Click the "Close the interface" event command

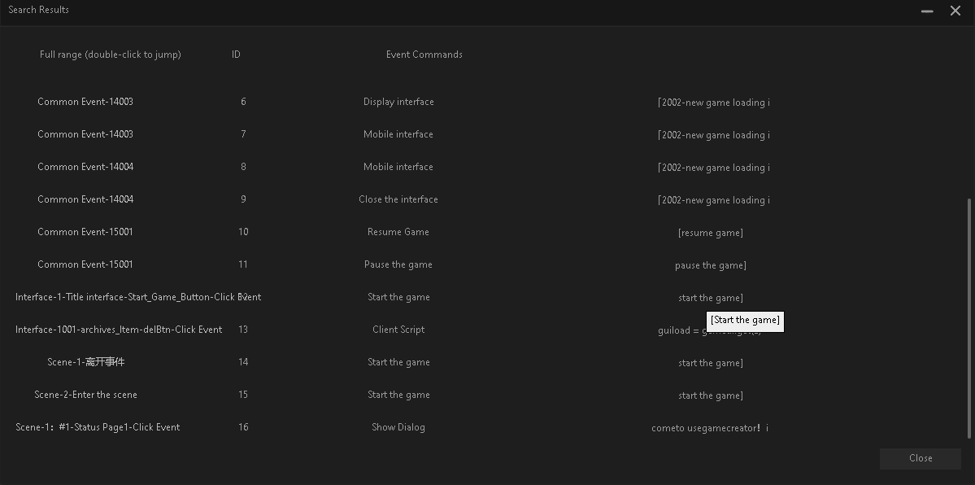[398, 199]
